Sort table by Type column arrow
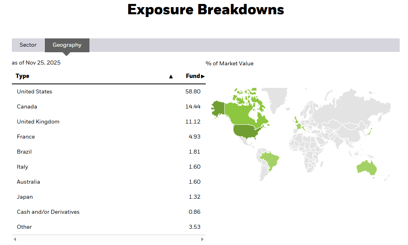The width and height of the screenshot is (408, 245). coord(171,76)
